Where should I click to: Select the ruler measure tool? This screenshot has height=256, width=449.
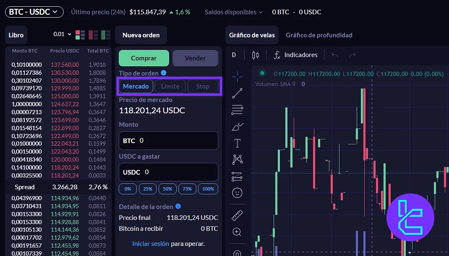click(237, 215)
